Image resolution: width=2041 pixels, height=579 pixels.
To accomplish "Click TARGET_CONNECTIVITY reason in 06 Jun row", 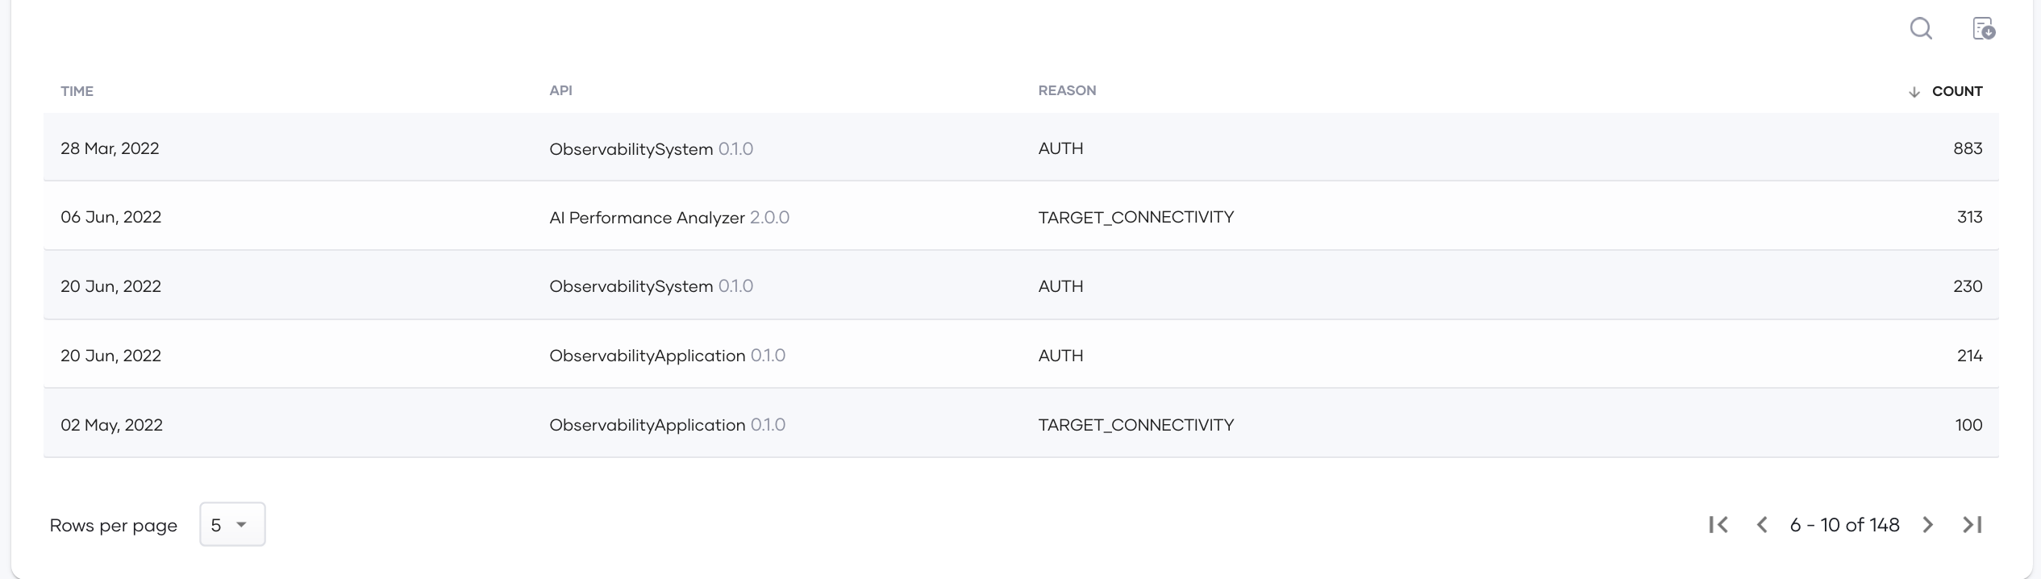I will [1135, 217].
